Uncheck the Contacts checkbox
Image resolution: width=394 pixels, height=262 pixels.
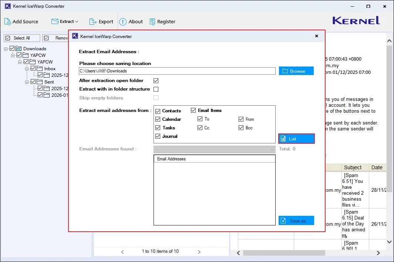tap(158, 111)
